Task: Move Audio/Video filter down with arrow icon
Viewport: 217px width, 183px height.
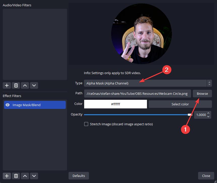Action: click(x=34, y=85)
